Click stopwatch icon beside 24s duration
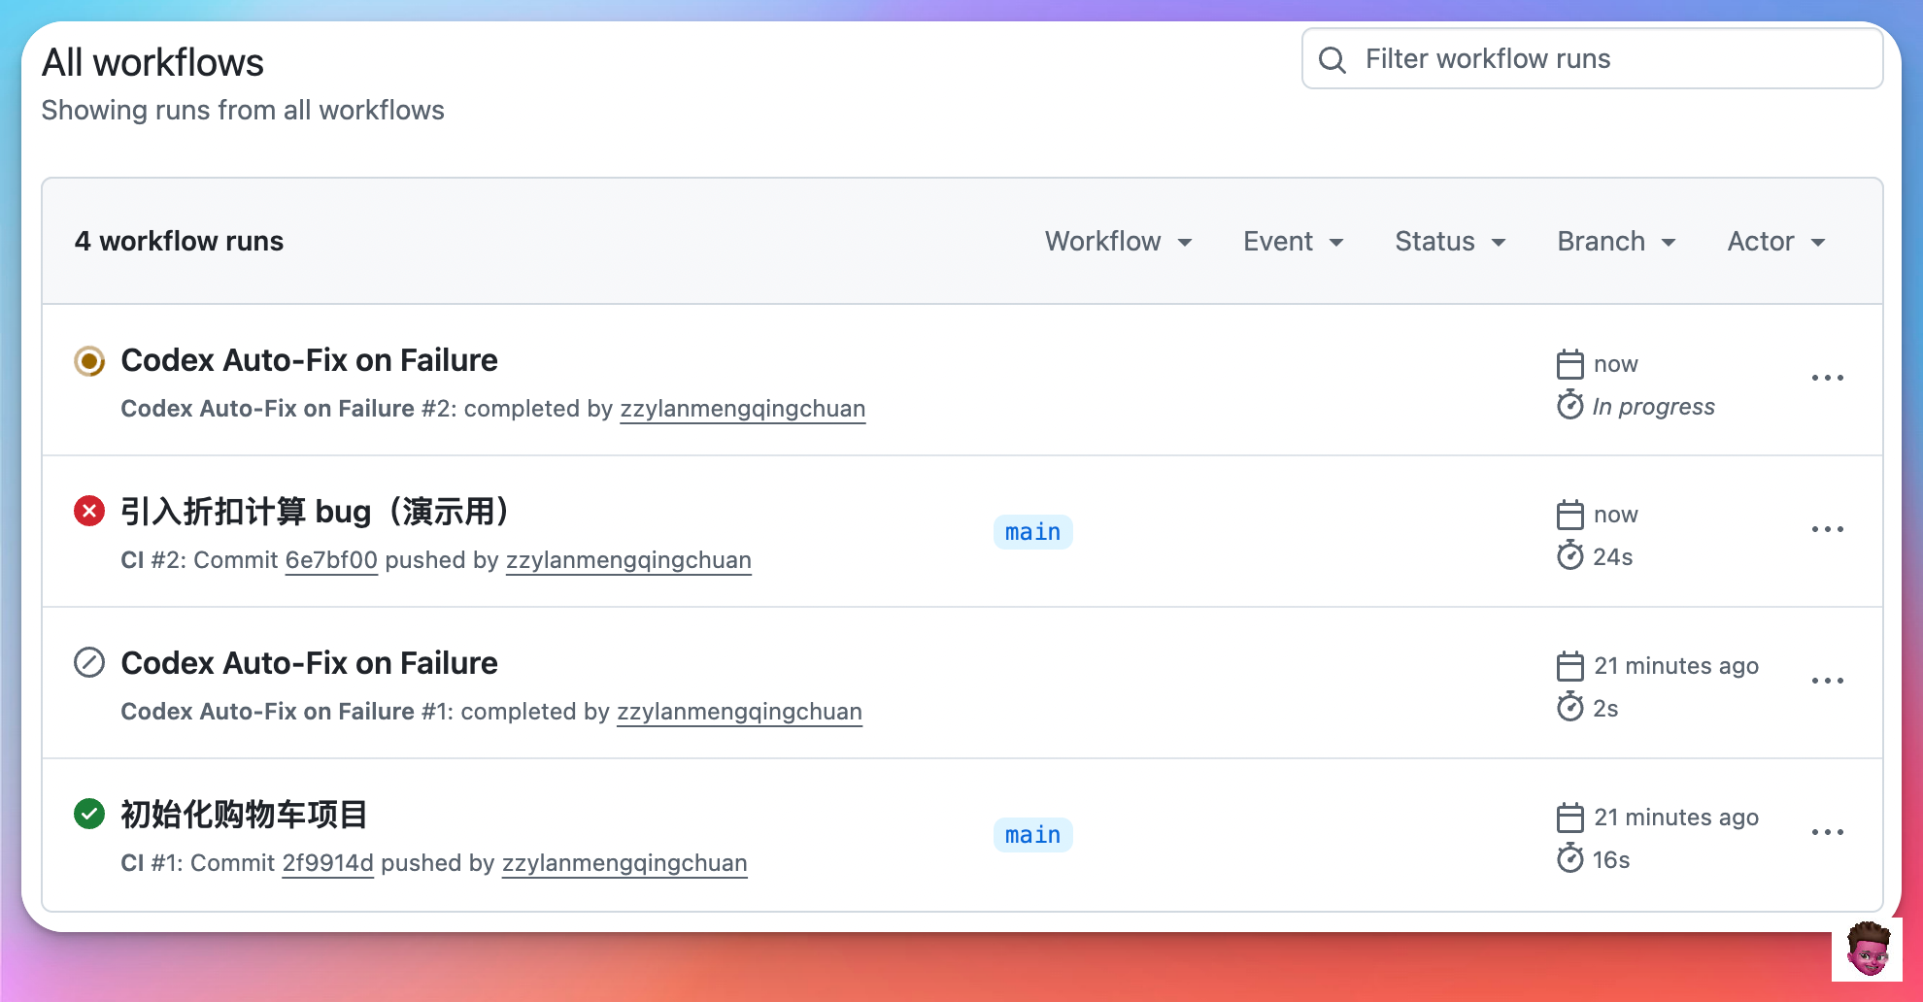This screenshot has width=1923, height=1002. point(1570,556)
